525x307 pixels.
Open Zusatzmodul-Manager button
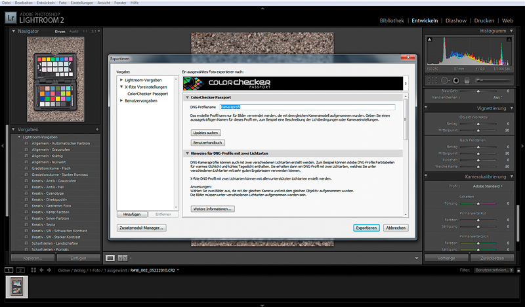coord(141,228)
